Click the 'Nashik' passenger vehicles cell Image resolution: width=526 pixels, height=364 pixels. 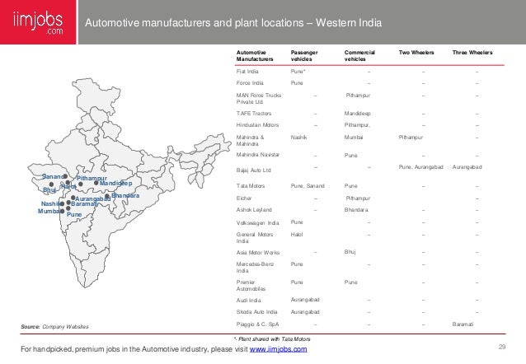pos(298,137)
